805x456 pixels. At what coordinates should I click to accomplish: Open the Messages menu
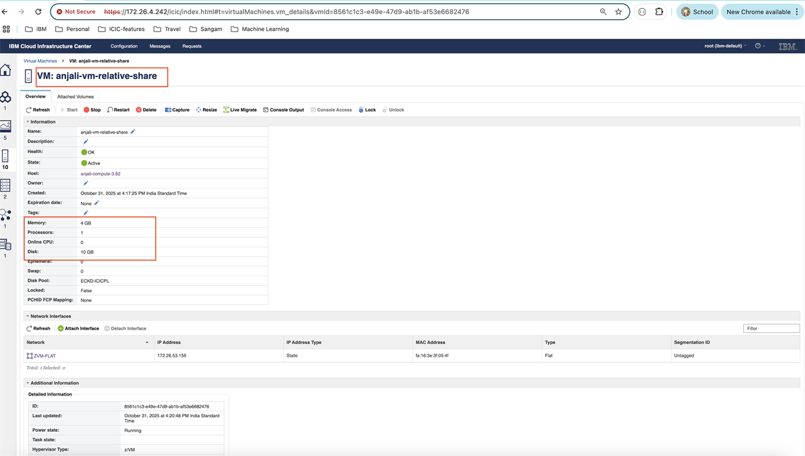tap(160, 46)
